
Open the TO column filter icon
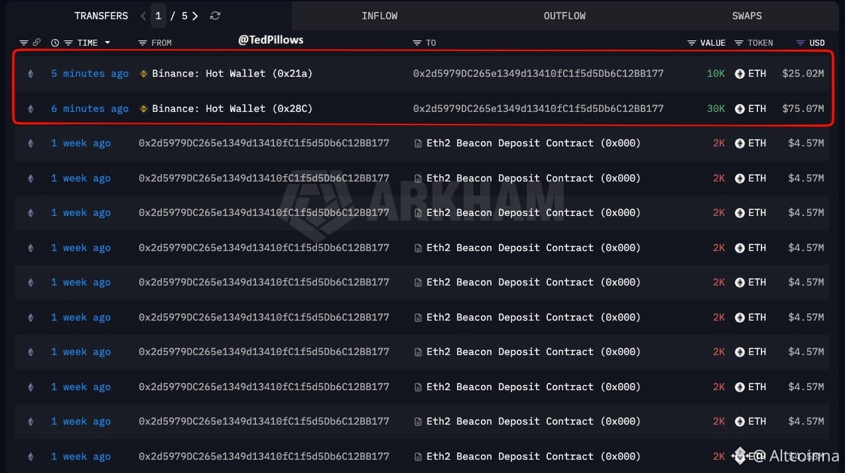pos(417,43)
